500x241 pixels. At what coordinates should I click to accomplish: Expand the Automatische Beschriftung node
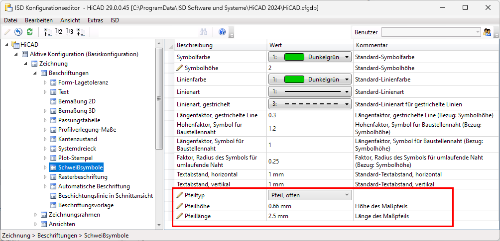[45, 186]
